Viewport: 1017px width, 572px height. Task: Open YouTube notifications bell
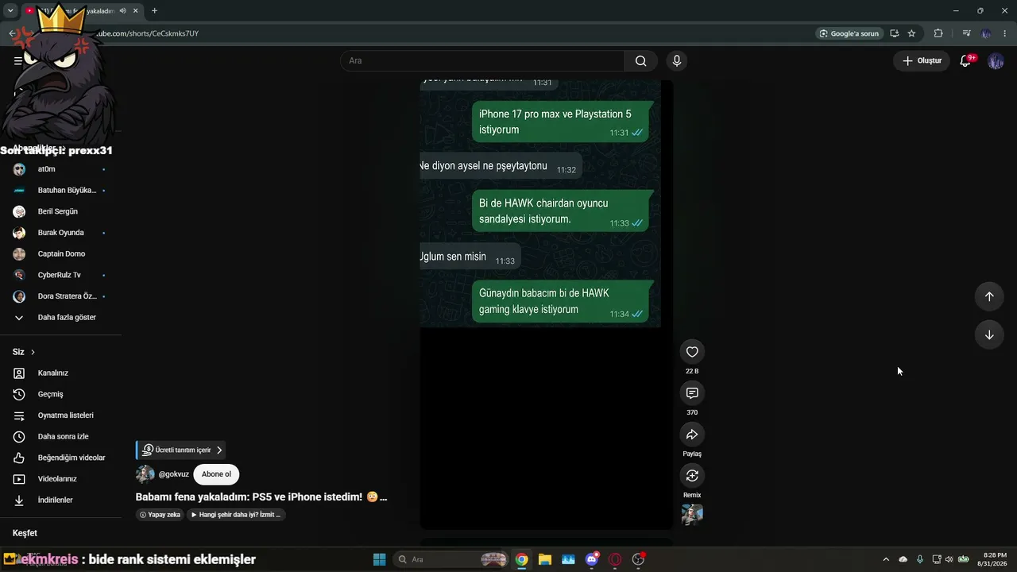(965, 61)
